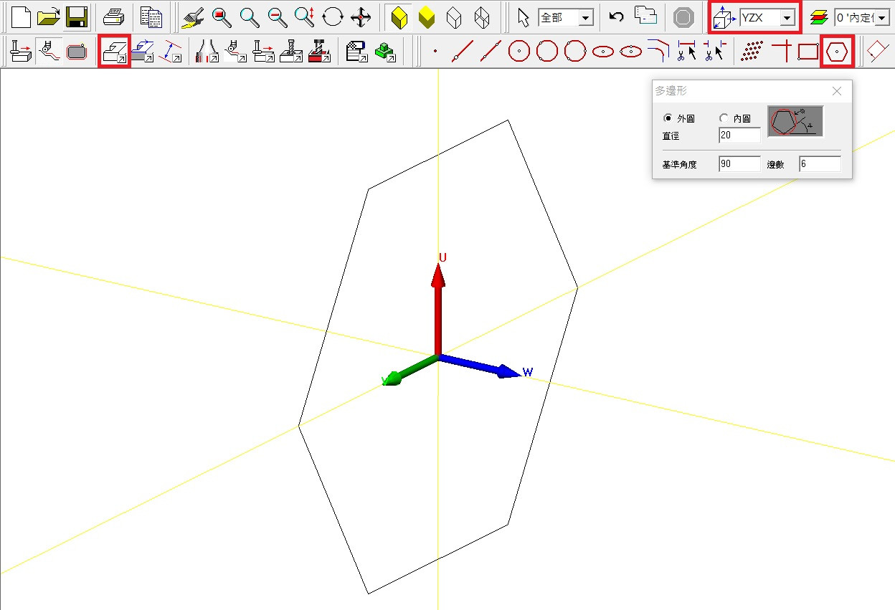Open the YZX coordinate plane dropdown

788,18
